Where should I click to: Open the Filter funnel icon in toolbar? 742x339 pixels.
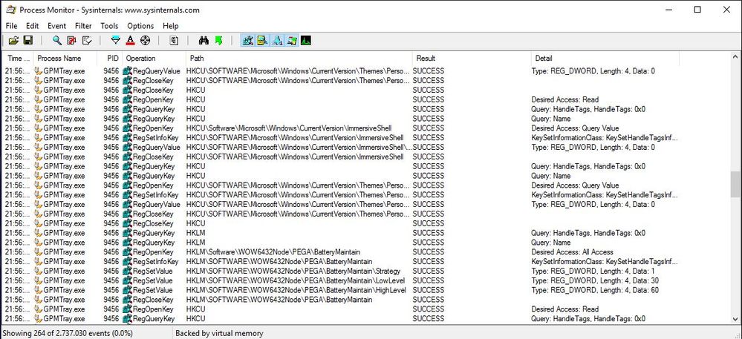click(115, 40)
